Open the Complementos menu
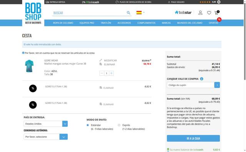This screenshot has height=152, width=246. click(146, 23)
